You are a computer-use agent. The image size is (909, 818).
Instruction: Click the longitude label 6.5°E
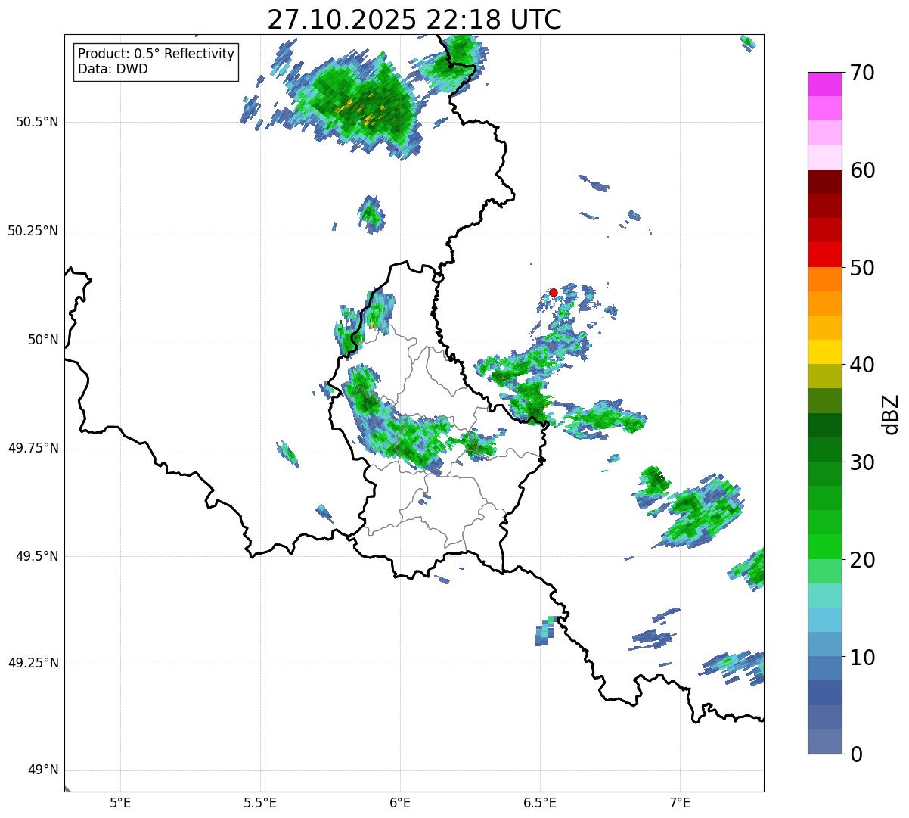pyautogui.click(x=540, y=803)
